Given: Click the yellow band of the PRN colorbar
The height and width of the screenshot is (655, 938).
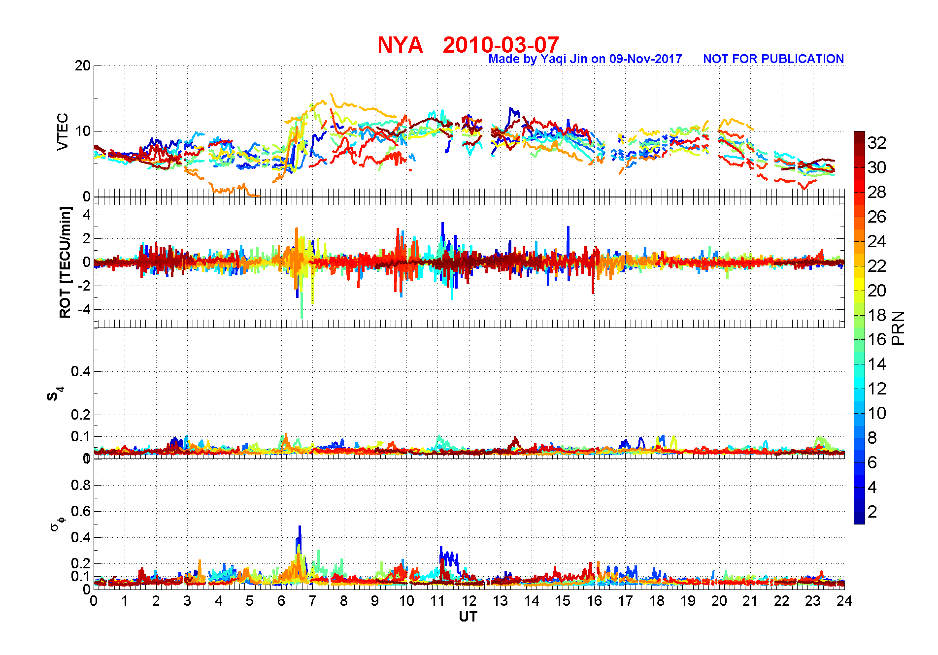Looking at the screenshot, I should [x=859, y=284].
